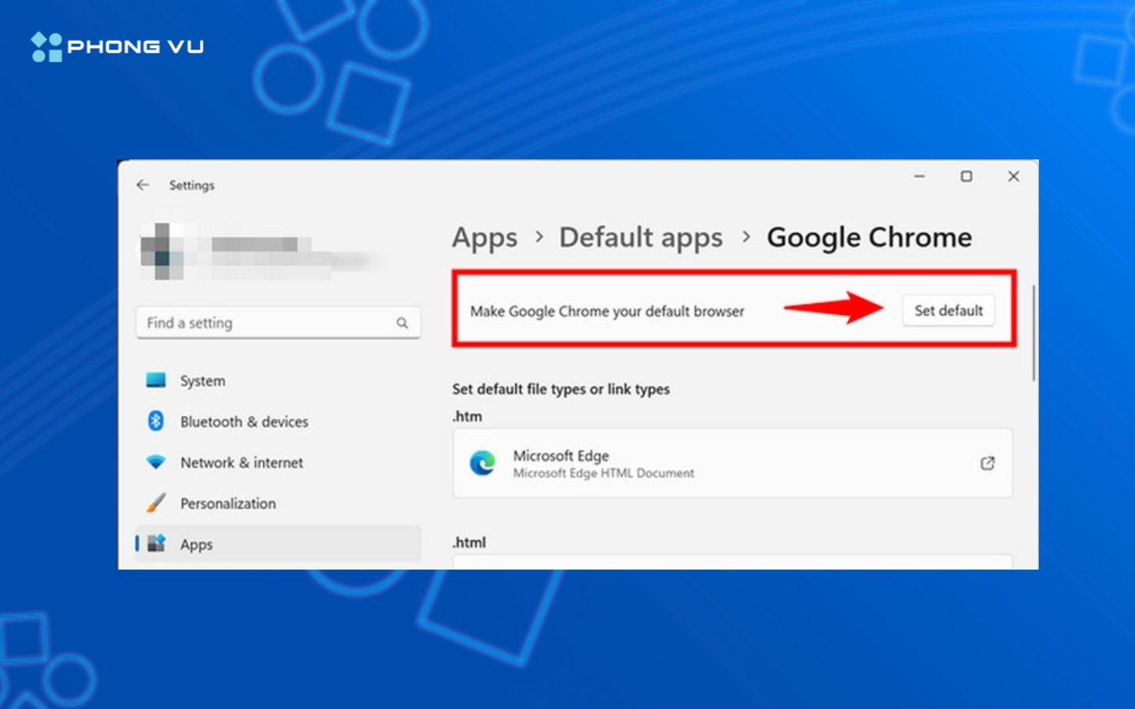Expand the .html file type entry
The height and width of the screenshot is (709, 1135).
coord(731,563)
